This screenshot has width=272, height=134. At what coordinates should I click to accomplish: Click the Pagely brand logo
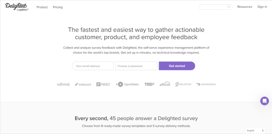tap(103, 85)
